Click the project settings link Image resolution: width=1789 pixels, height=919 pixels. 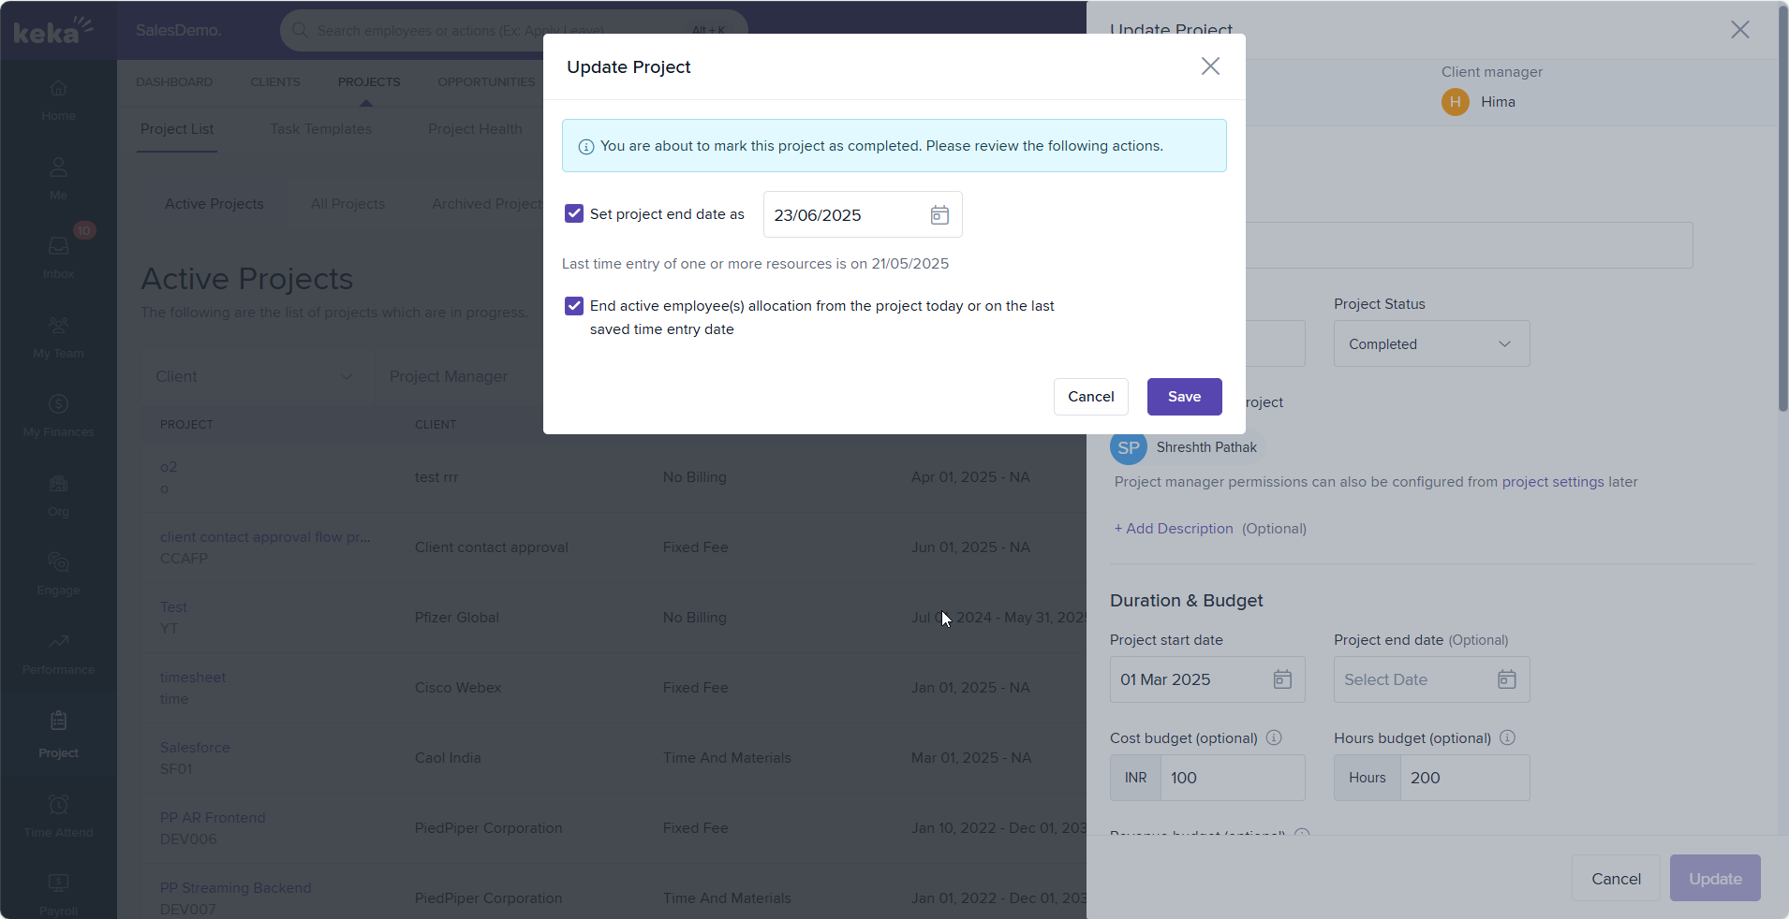coord(1552,482)
